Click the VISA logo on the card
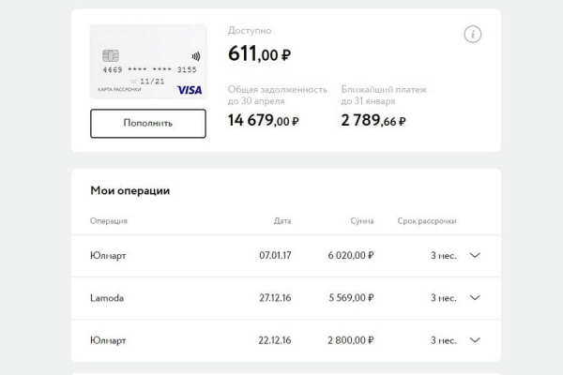Screen dimensions: 563x375 [190, 90]
